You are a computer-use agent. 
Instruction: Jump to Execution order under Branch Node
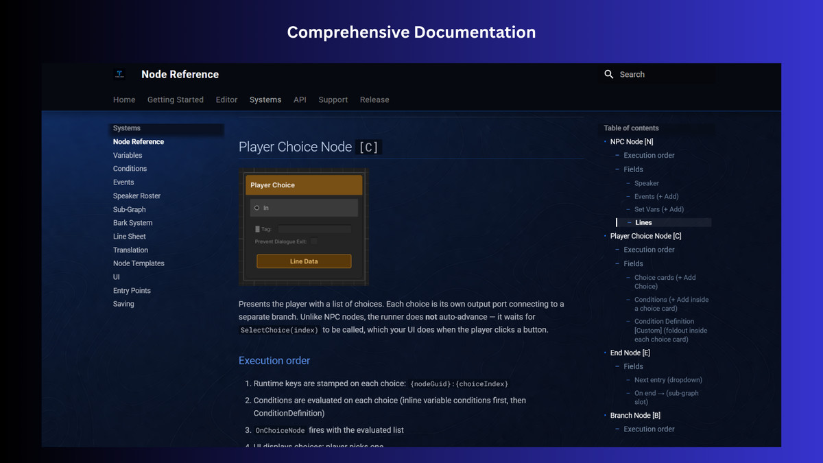[649, 429]
